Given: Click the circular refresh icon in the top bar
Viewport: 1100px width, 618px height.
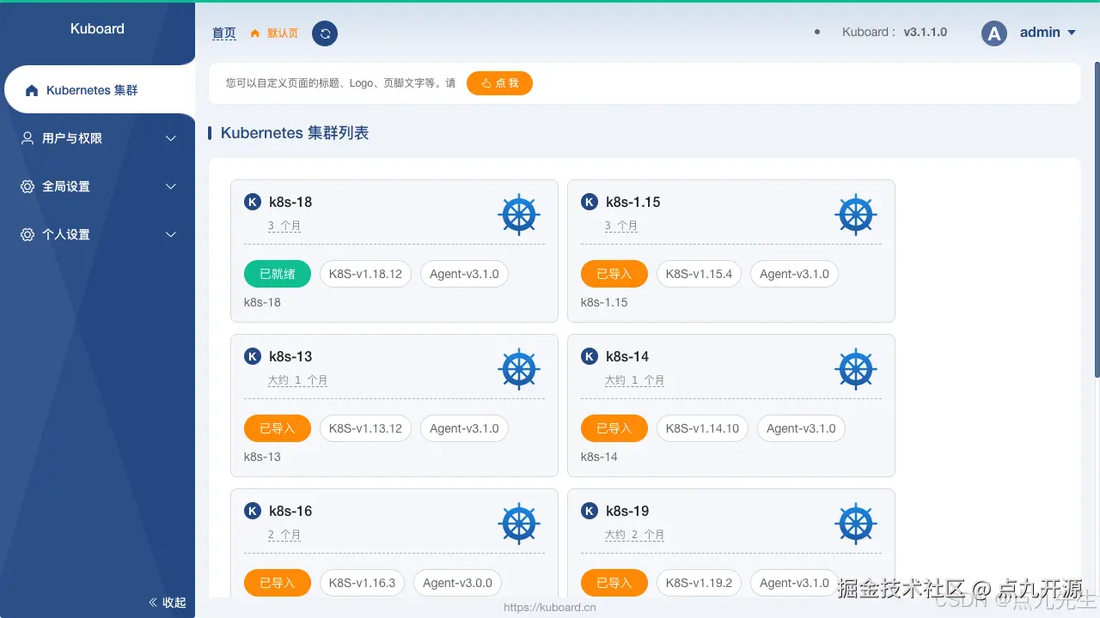Looking at the screenshot, I should (325, 33).
